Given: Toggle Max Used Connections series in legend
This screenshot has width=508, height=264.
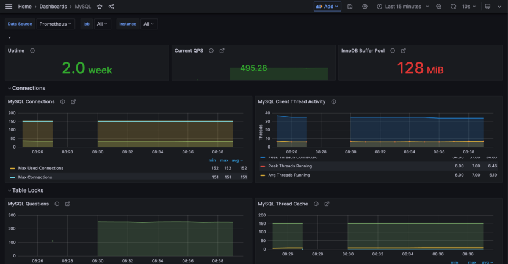Looking at the screenshot, I should point(41,168).
